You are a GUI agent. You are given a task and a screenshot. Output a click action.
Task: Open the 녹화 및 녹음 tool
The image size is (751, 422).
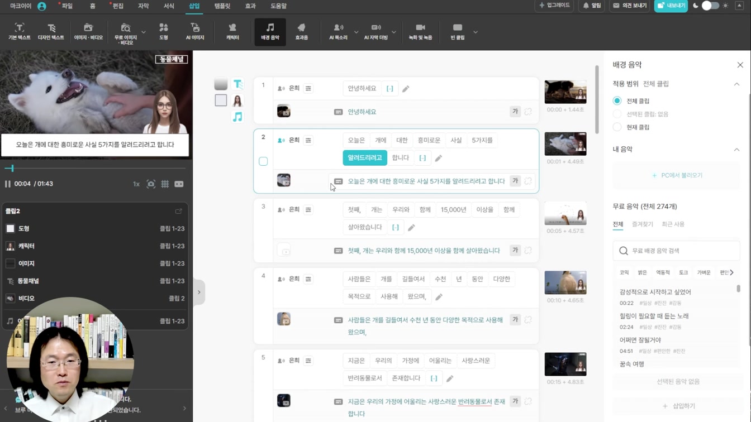point(420,32)
